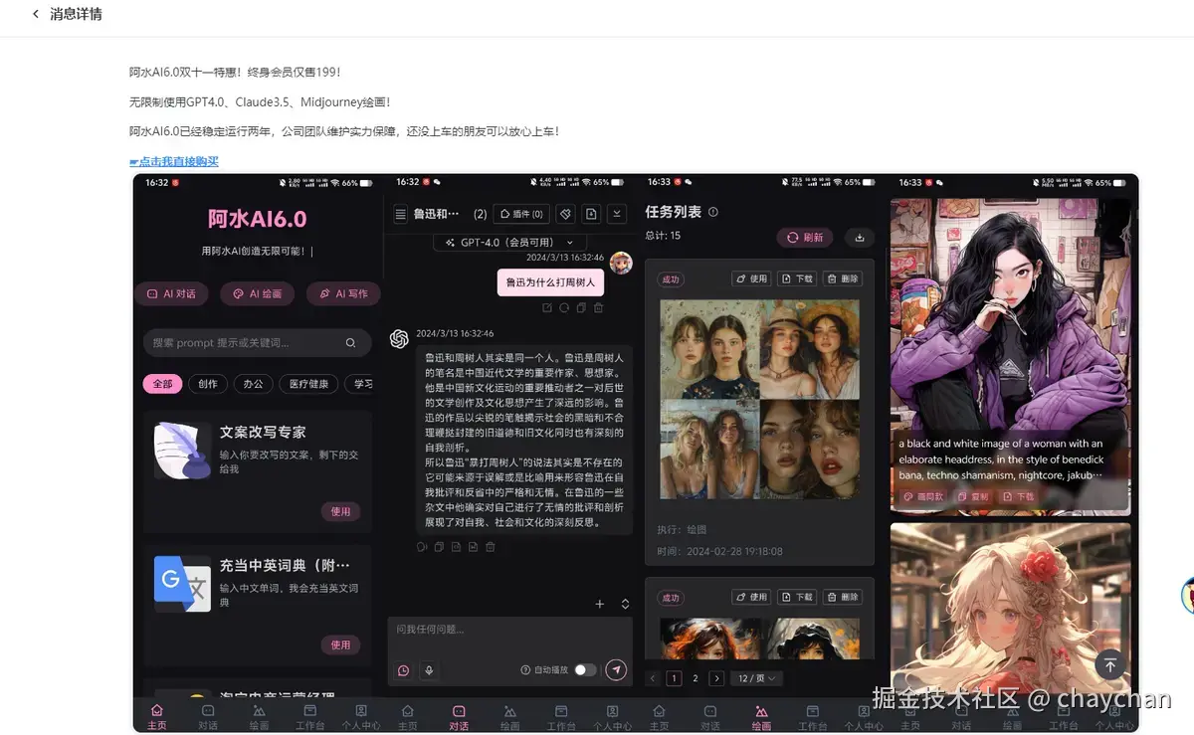Select the 医疗健康 category chip

click(307, 384)
